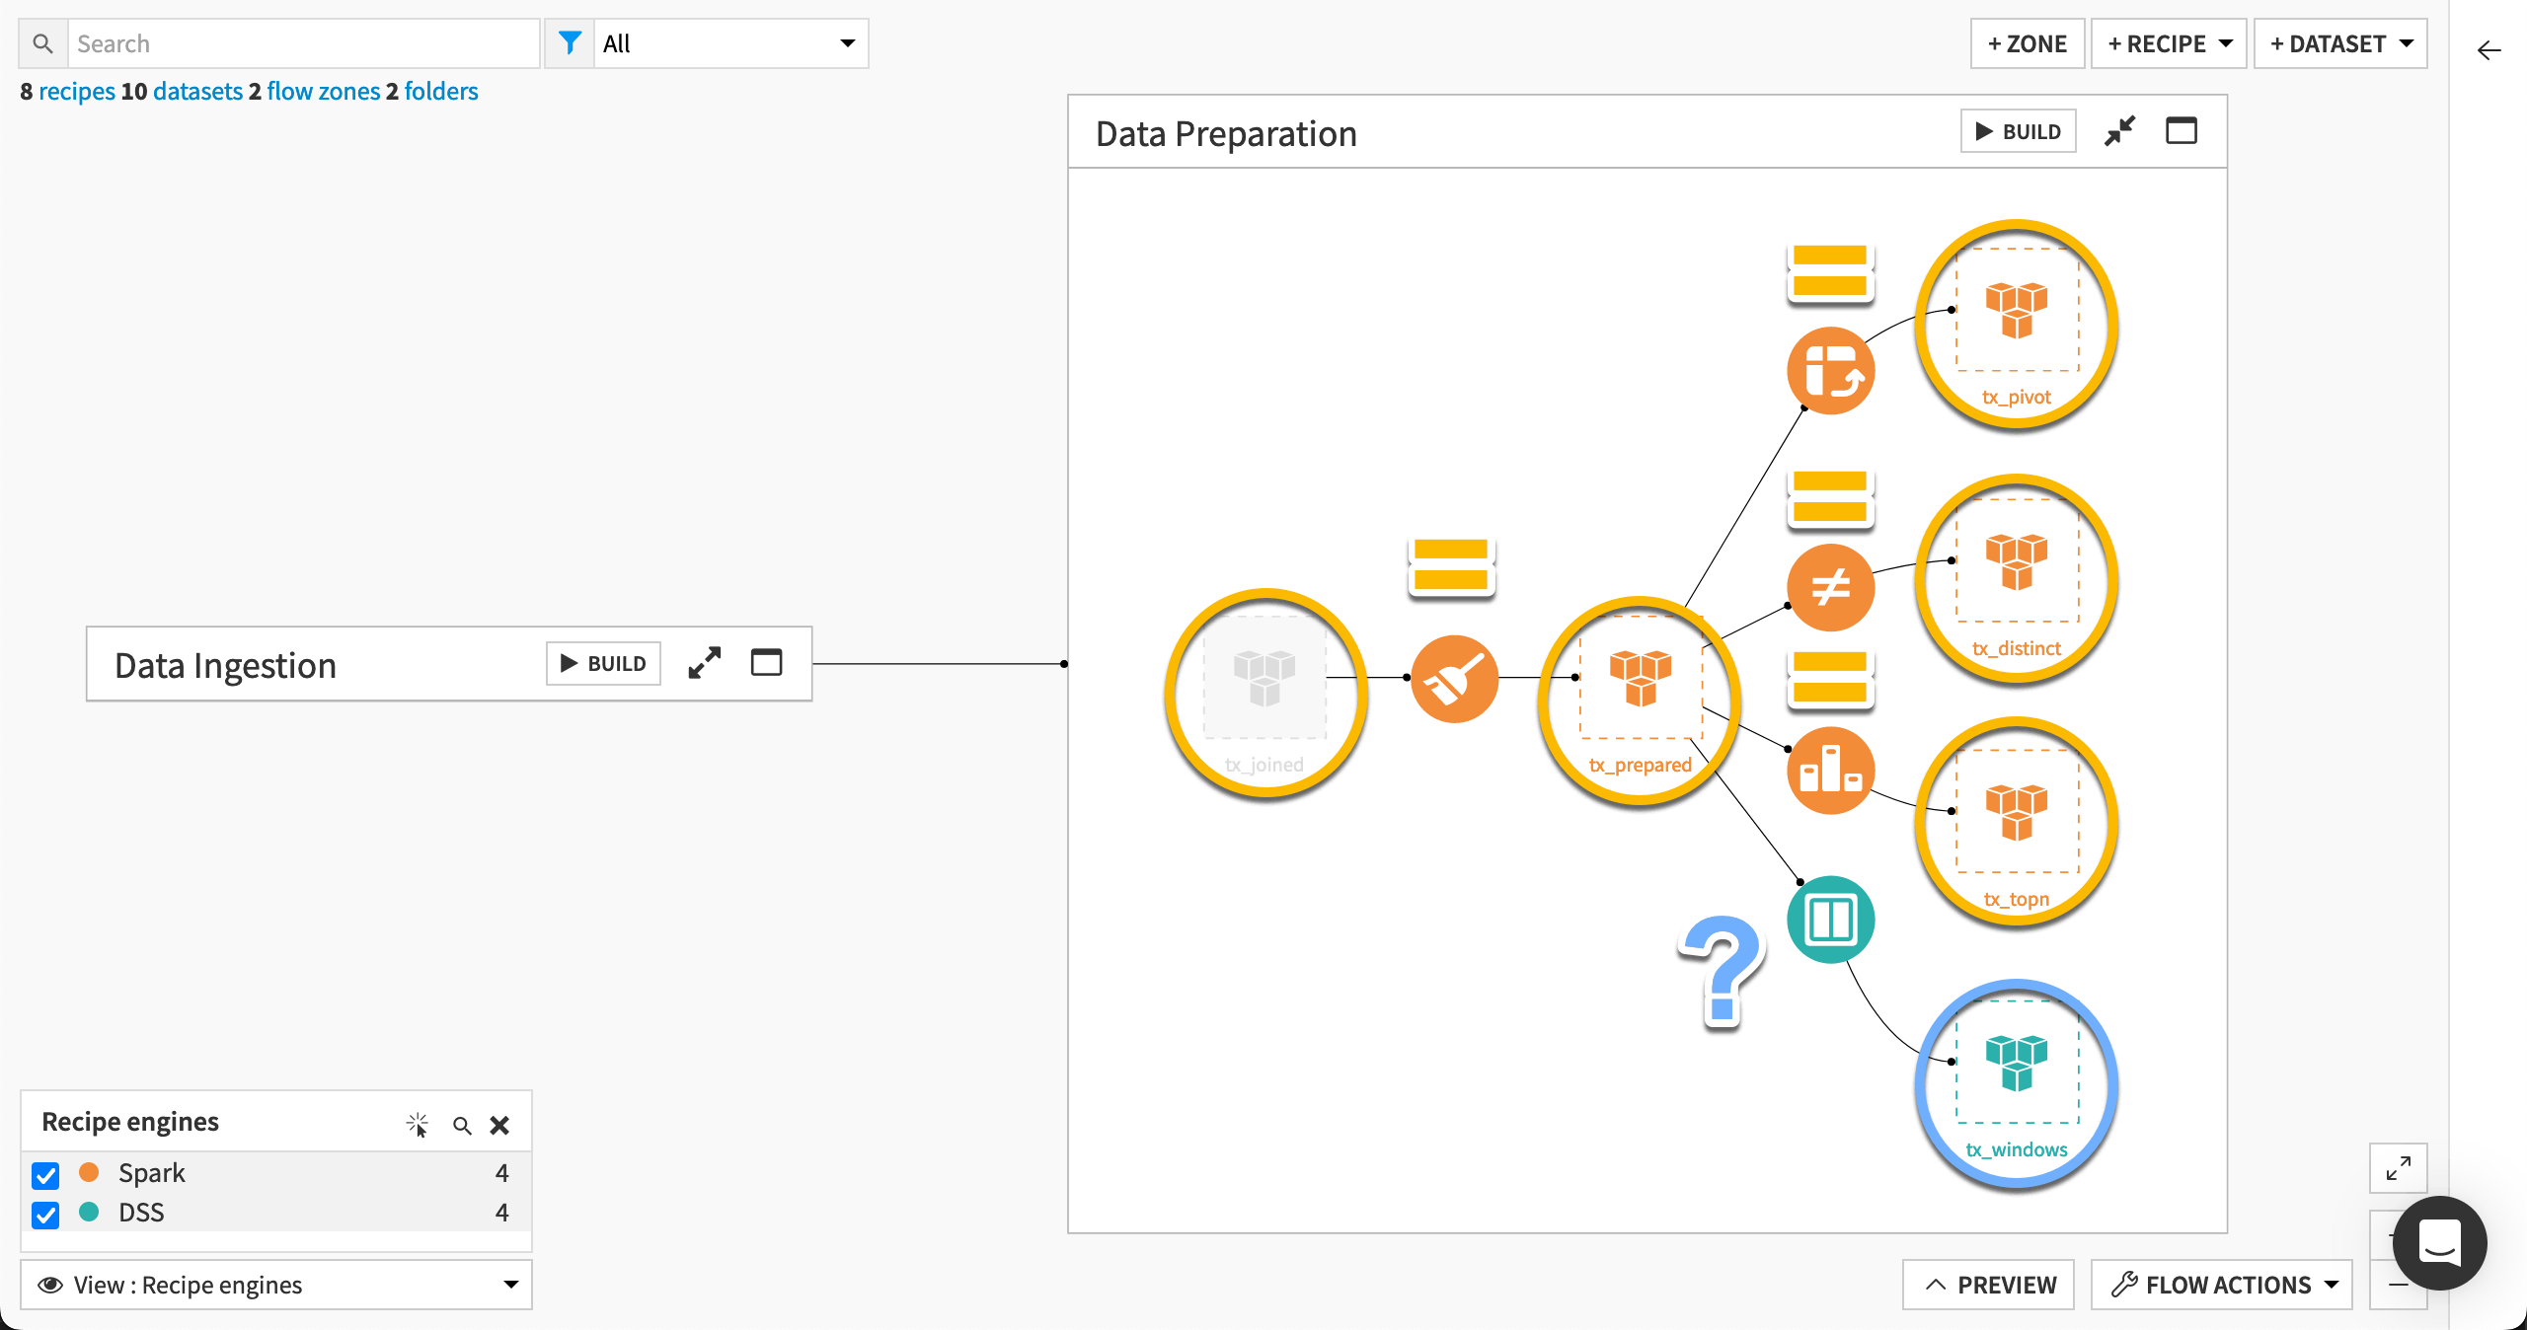Open the teal Window recipe icon

pyautogui.click(x=1830, y=920)
